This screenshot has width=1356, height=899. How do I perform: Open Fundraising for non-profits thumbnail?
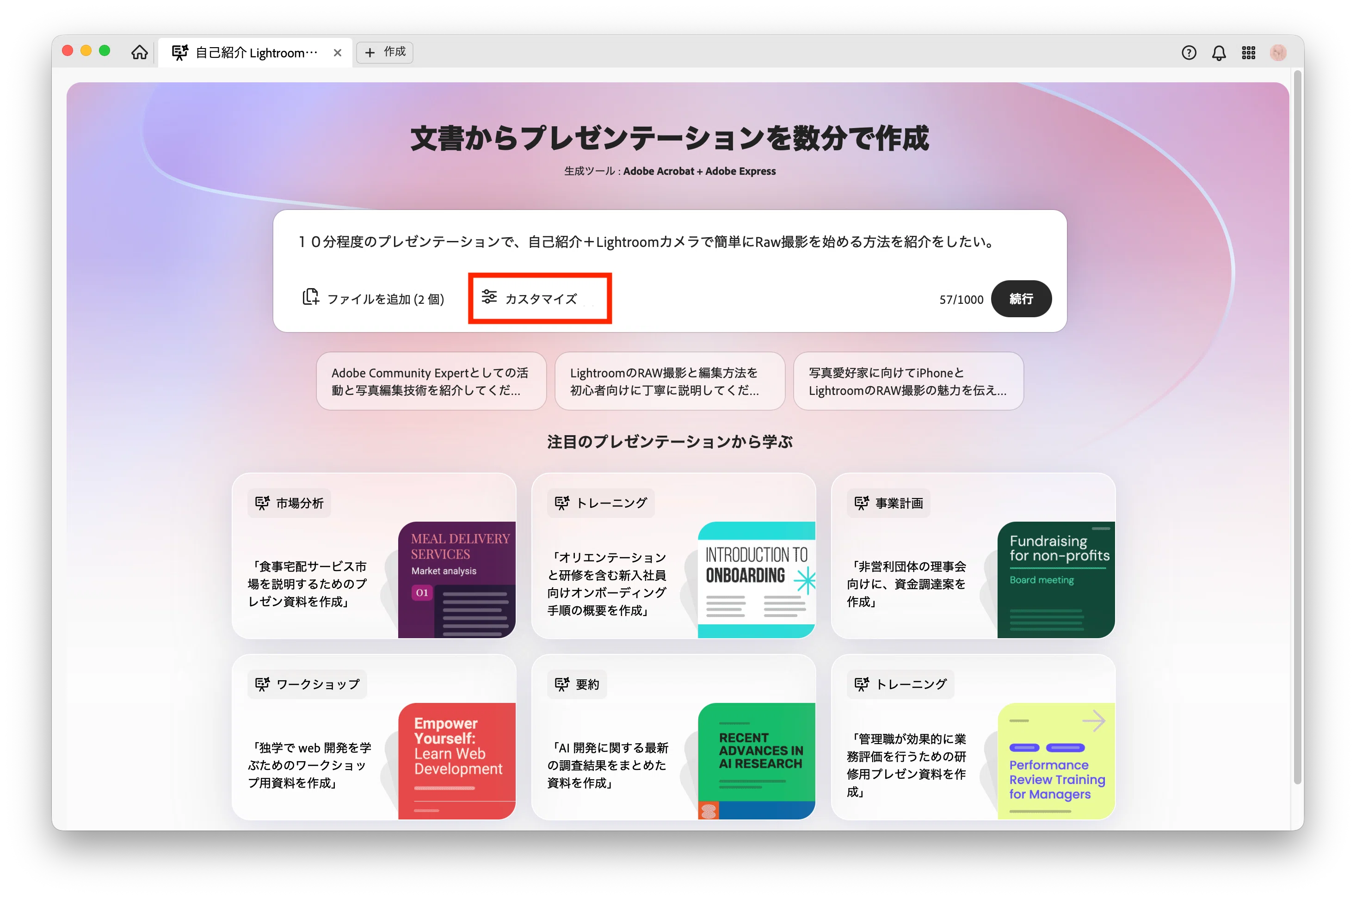click(1056, 579)
